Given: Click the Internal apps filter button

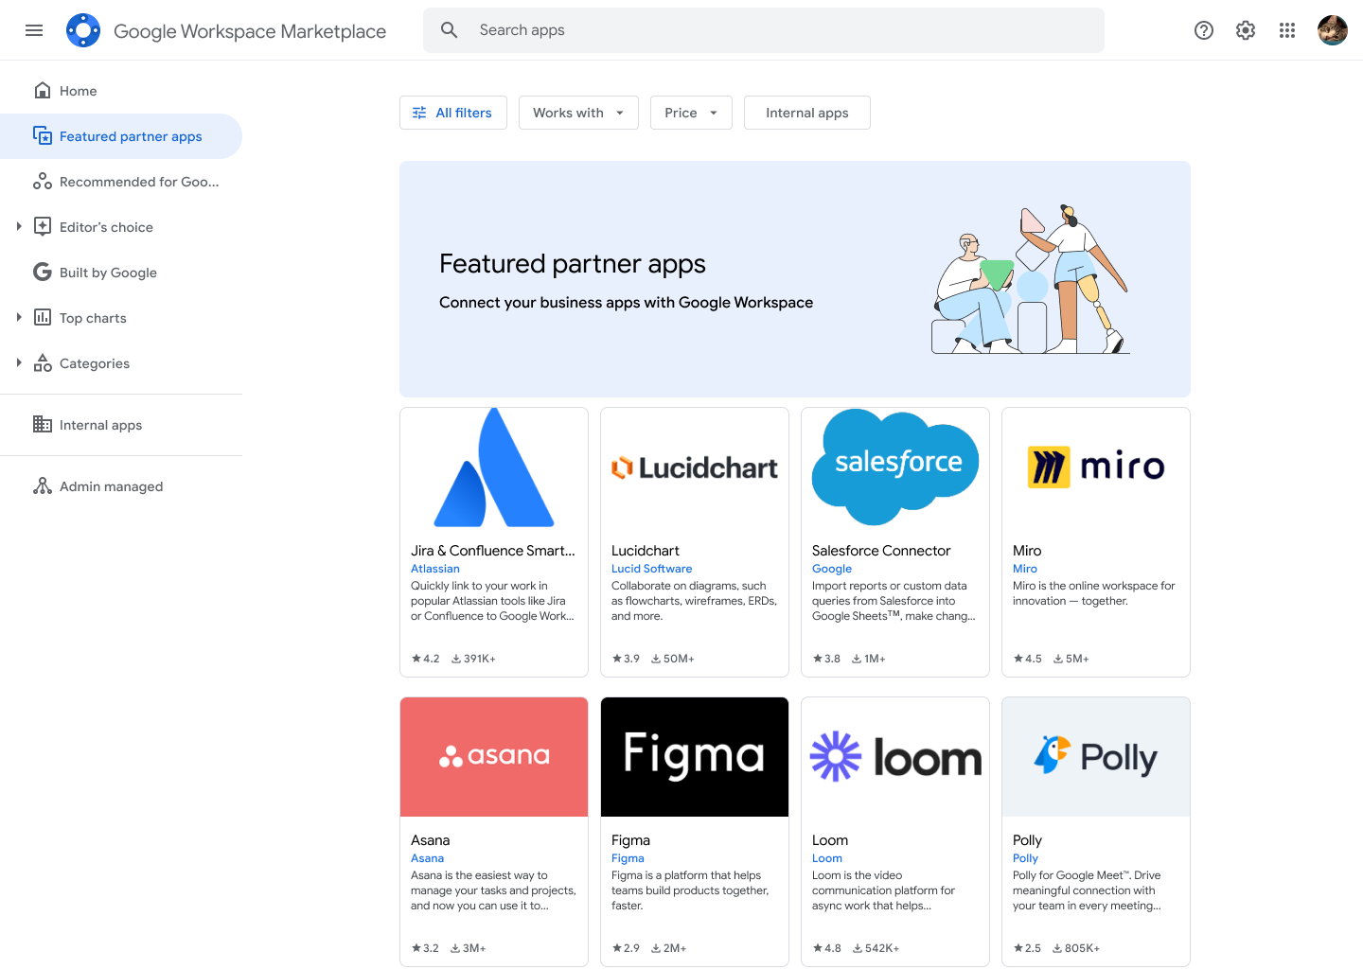Looking at the screenshot, I should pyautogui.click(x=807, y=113).
